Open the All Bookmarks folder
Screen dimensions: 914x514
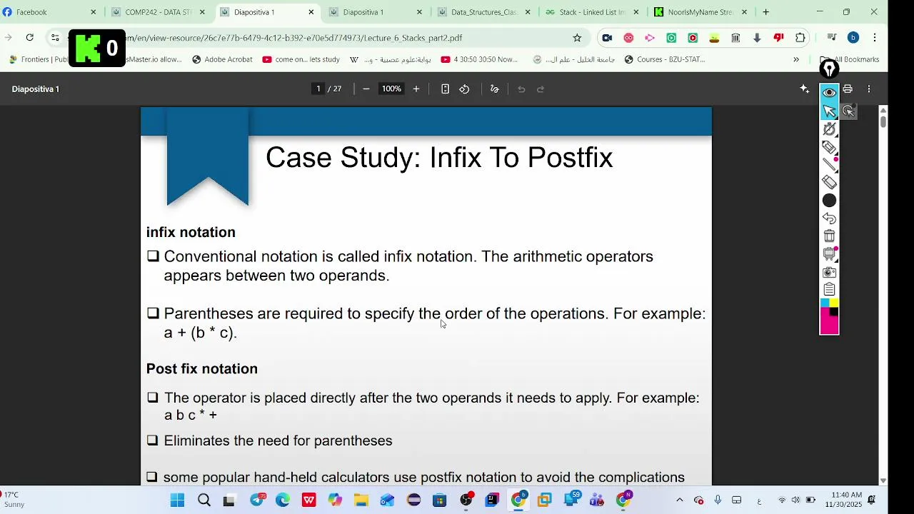[849, 59]
